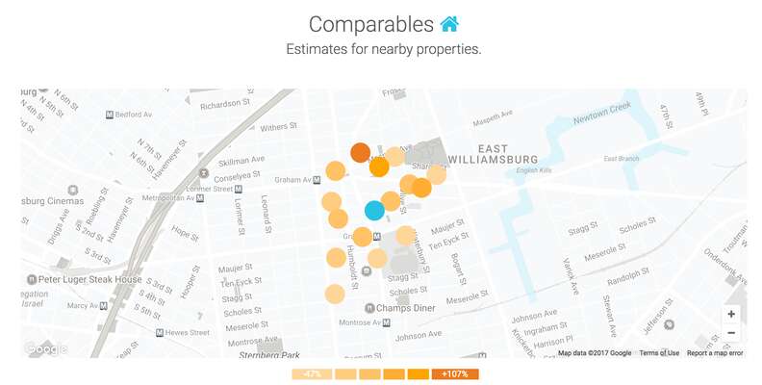This screenshot has height=385, width=762.
Task: Select the dark orange comparable marker
Action: 361,153
